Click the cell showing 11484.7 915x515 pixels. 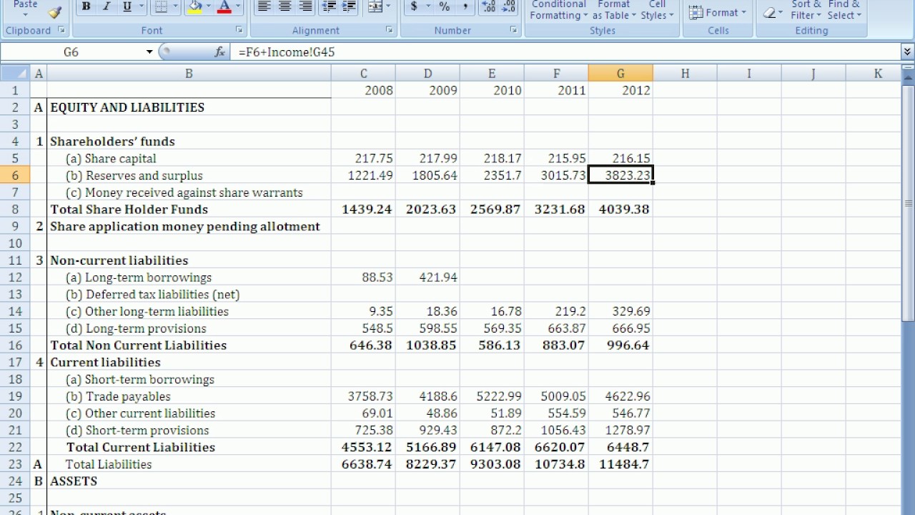[x=620, y=464]
